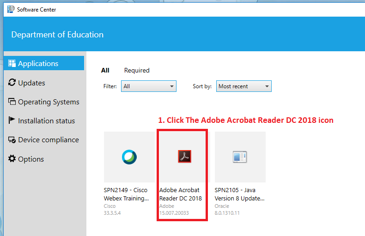Open the Sort by Most recent dropdown
365x236 pixels.
(244, 86)
